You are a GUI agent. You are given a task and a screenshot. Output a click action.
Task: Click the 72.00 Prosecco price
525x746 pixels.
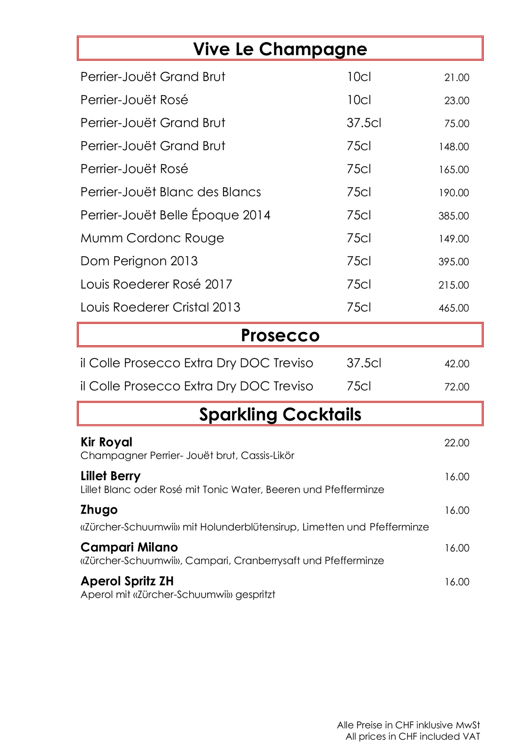[x=457, y=387]
